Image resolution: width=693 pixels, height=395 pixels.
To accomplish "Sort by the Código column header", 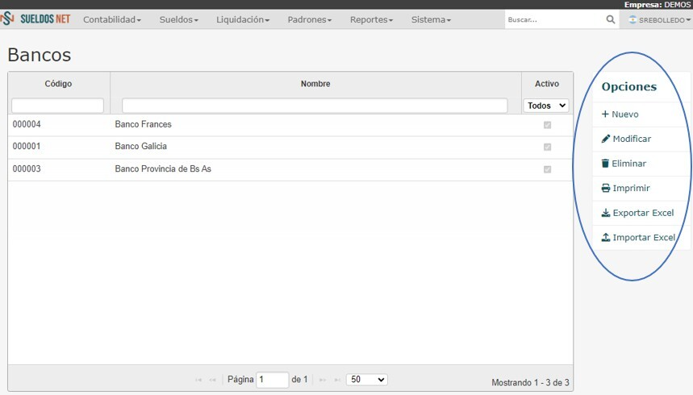I will pyautogui.click(x=58, y=84).
